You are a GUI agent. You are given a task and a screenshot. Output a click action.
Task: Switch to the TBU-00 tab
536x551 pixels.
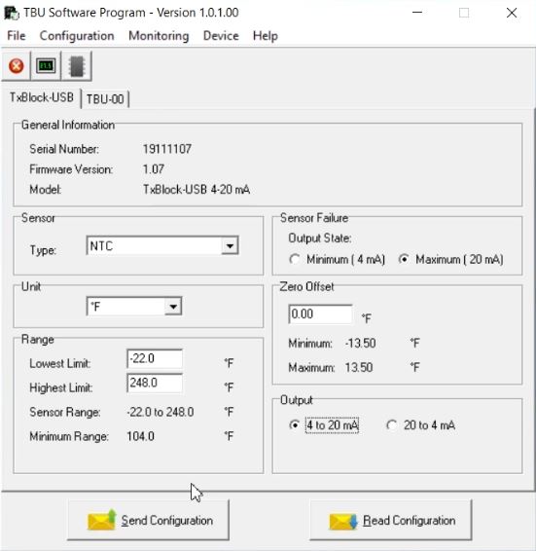tap(105, 98)
